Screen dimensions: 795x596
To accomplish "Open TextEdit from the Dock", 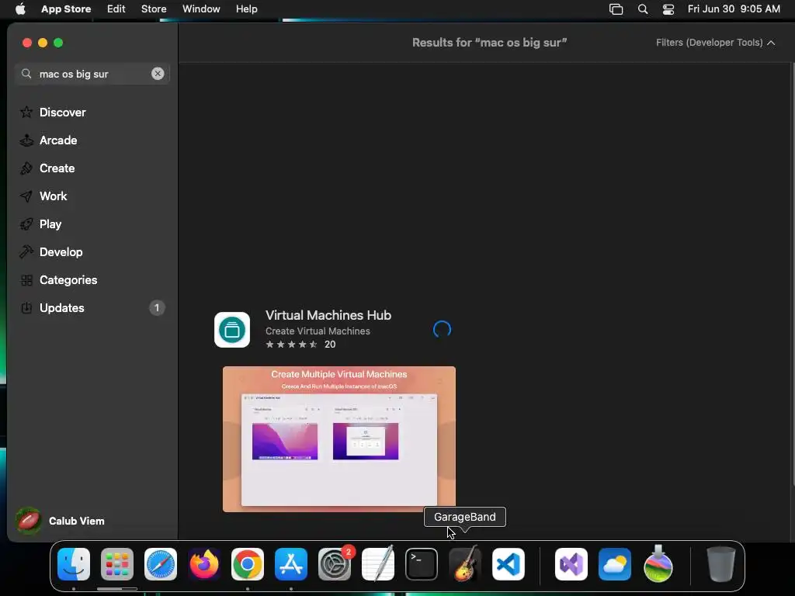I will pyautogui.click(x=378, y=564).
